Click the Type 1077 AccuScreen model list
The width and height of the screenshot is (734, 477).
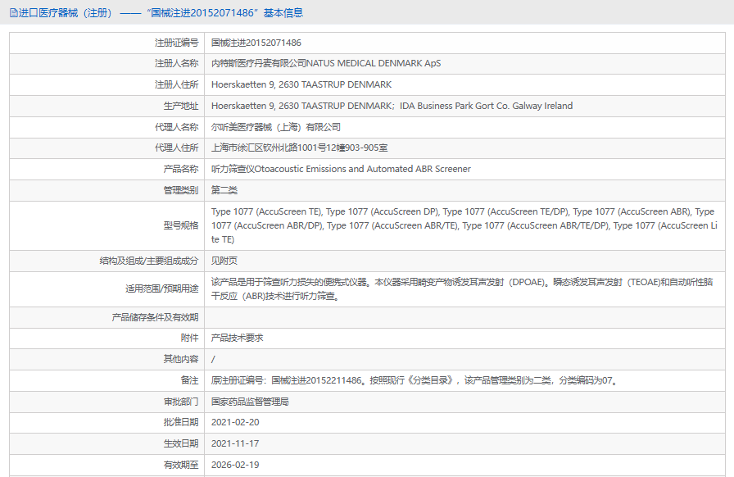[x=464, y=225]
